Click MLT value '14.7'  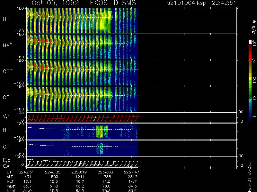(x=133, y=181)
